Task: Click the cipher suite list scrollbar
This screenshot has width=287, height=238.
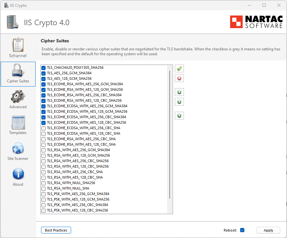Action: click(170, 135)
